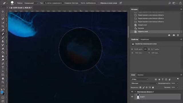Select the '1 @ 152%' document tab
Viewport: 183px width, 103px height.
pyautogui.click(x=20, y=8)
